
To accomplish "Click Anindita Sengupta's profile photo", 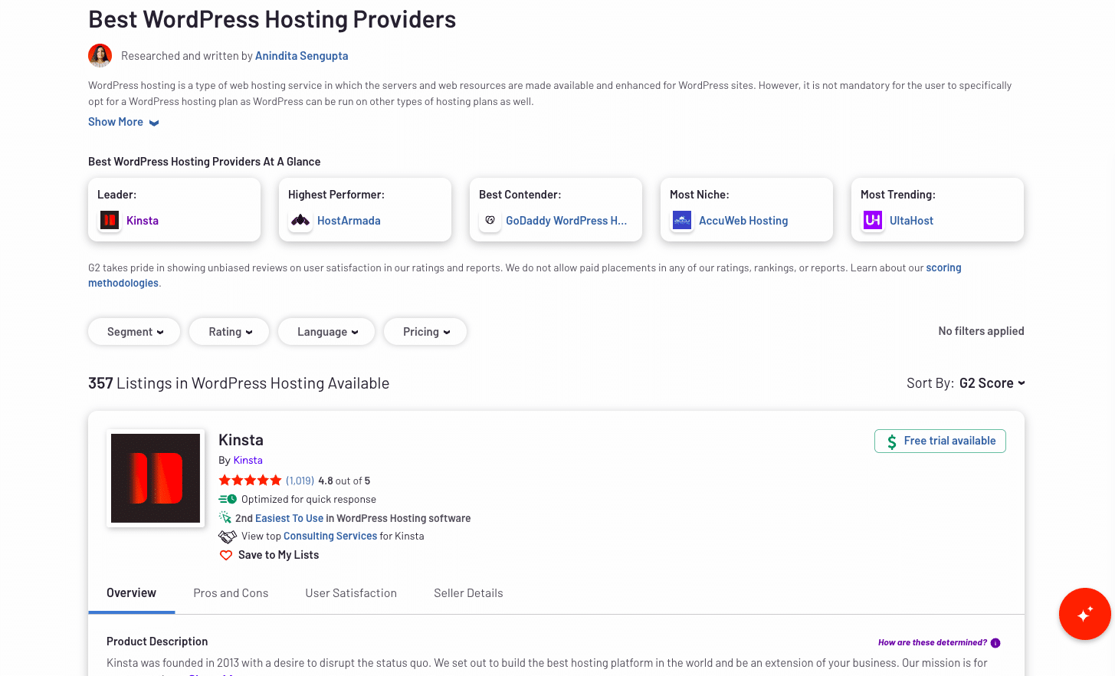I will coord(100,55).
